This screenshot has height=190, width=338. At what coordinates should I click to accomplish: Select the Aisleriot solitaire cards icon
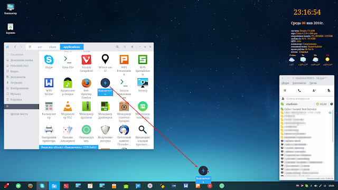(68, 130)
